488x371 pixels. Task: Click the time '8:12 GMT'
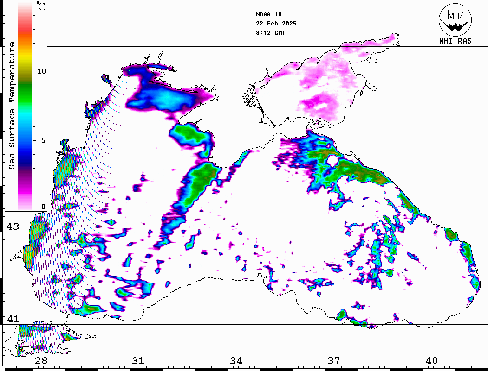coord(270,32)
